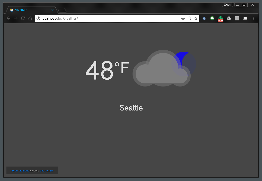This screenshot has height=181, width=262.
Task: Open the new tab button
Action: 62,10
